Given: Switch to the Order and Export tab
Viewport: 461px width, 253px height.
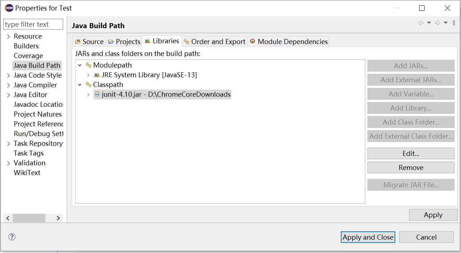Looking at the screenshot, I should [x=214, y=42].
